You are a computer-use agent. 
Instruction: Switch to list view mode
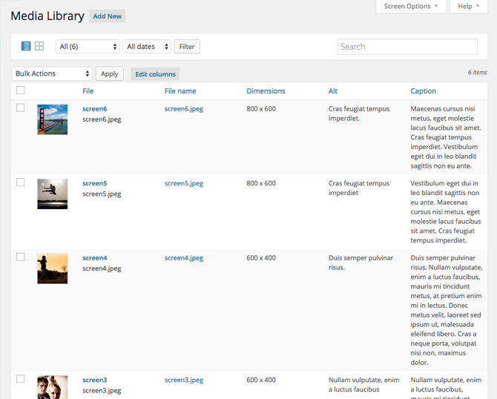click(26, 46)
